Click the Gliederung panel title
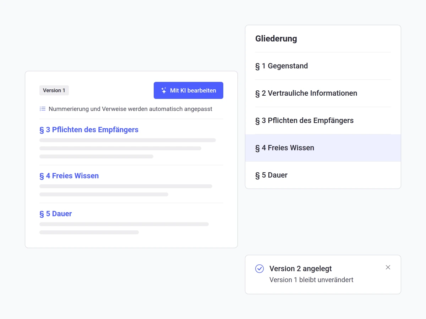The width and height of the screenshot is (426, 319). [x=276, y=39]
